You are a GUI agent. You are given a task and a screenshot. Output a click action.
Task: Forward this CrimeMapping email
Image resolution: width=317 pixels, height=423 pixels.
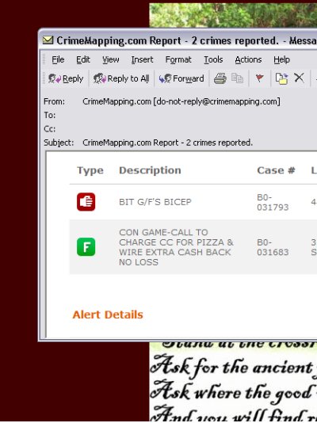tap(181, 78)
